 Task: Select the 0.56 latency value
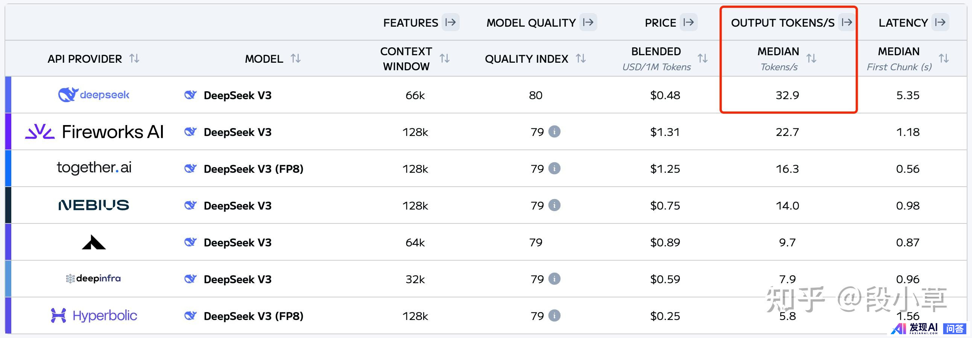point(907,168)
